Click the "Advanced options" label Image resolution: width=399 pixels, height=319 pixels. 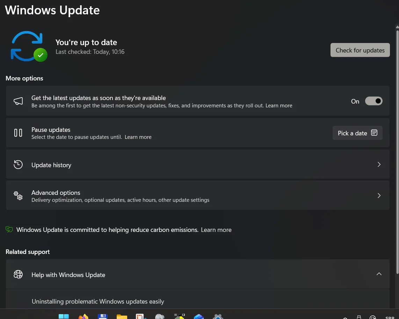(x=56, y=193)
